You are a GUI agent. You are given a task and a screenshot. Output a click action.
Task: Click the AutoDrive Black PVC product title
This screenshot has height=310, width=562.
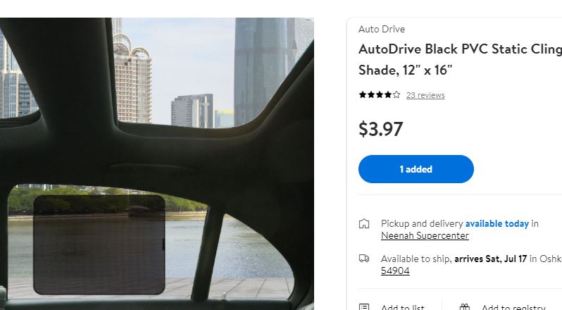point(460,59)
